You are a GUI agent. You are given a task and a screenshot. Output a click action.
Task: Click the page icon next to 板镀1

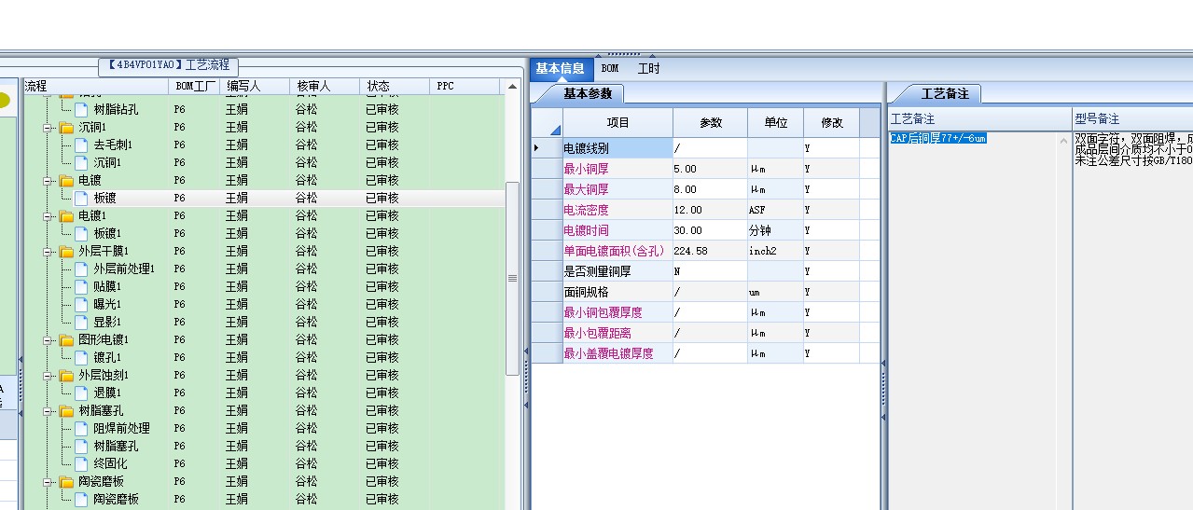(81, 233)
